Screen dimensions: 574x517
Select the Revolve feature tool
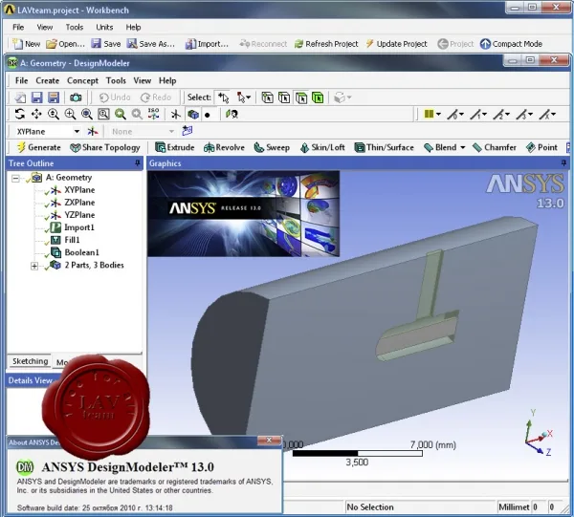[224, 147]
